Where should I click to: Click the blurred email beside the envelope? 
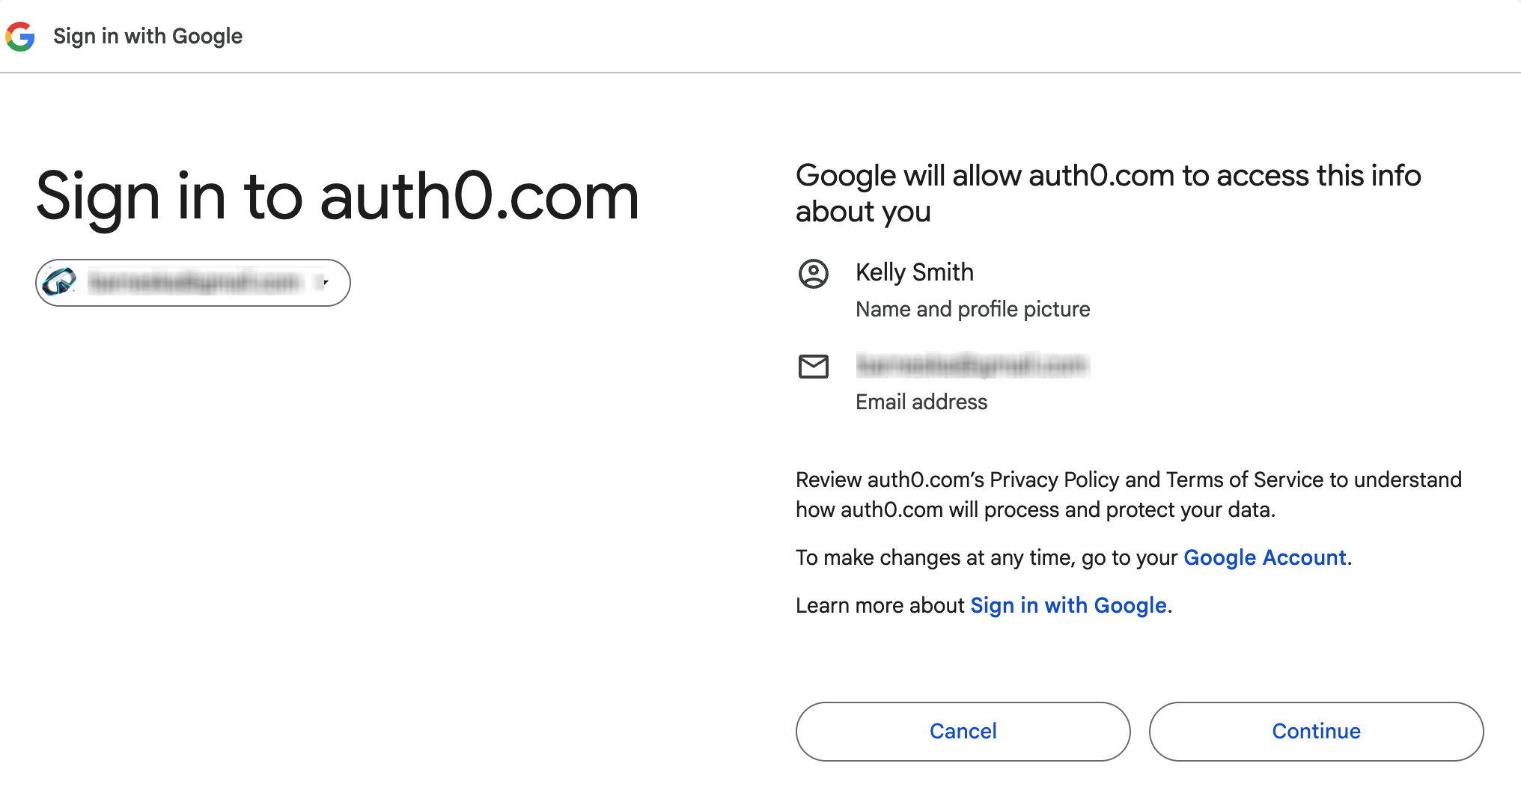tap(972, 365)
